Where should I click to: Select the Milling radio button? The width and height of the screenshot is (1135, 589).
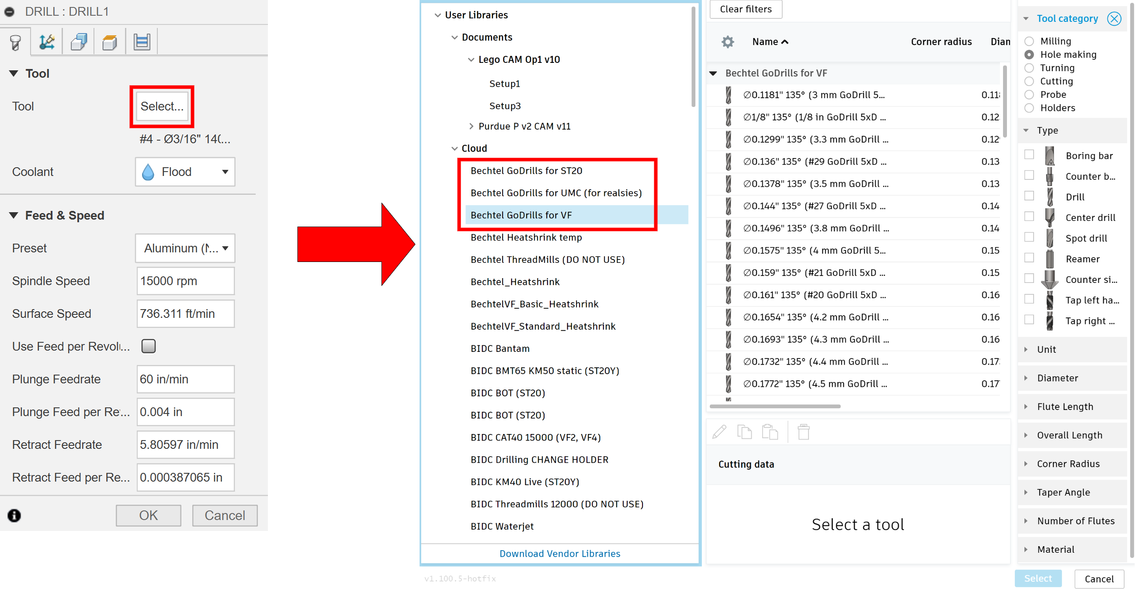(x=1029, y=41)
